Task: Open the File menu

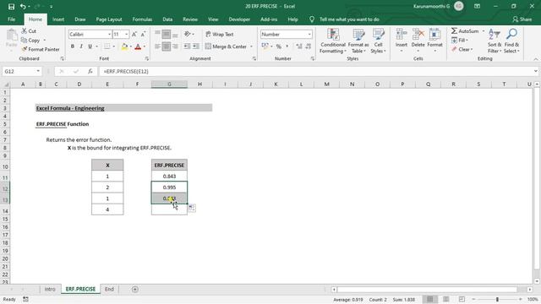Action: click(x=11, y=19)
